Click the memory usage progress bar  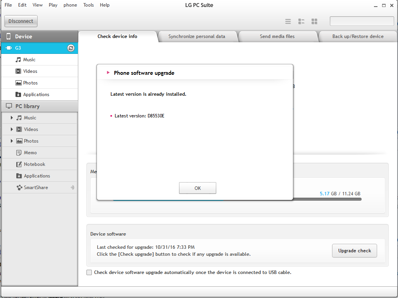point(327,199)
